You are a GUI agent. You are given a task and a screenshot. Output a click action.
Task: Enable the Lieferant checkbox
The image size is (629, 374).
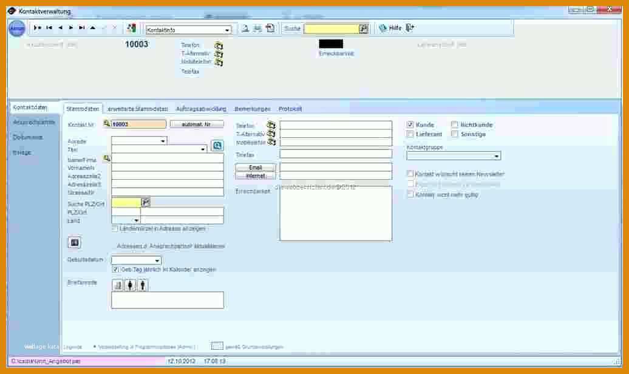click(410, 134)
